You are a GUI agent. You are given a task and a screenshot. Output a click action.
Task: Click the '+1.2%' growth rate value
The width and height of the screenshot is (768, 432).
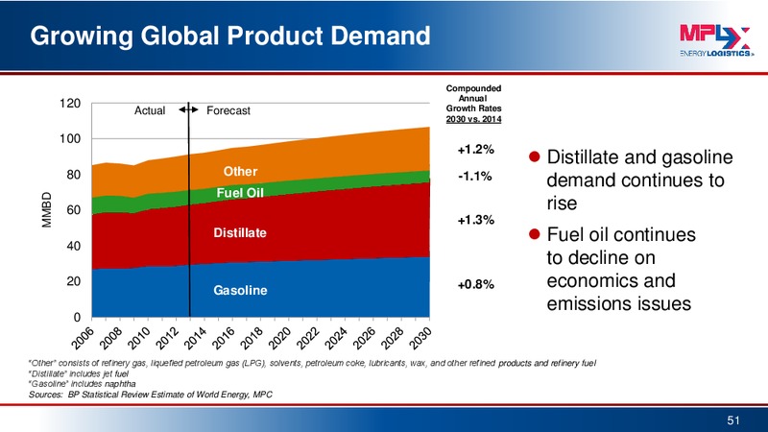[x=475, y=150]
